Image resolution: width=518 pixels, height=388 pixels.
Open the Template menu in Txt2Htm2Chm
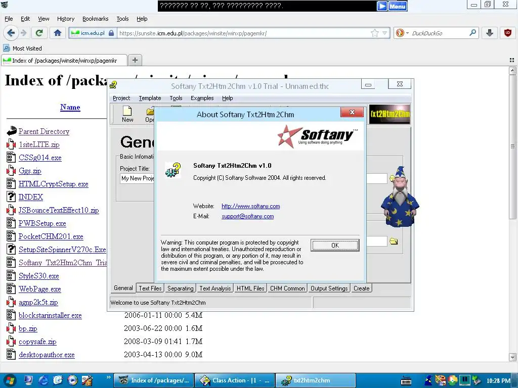(x=150, y=98)
